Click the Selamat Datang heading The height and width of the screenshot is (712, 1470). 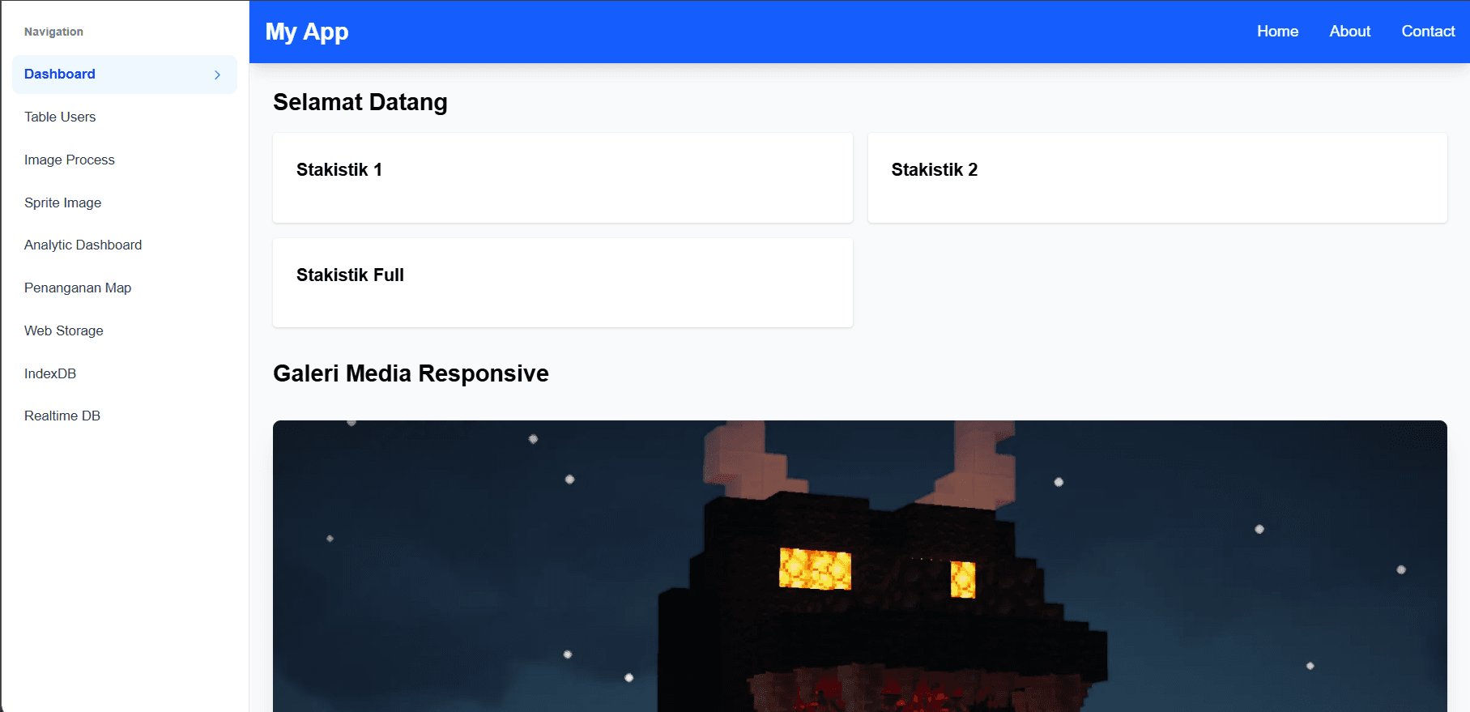(x=360, y=102)
